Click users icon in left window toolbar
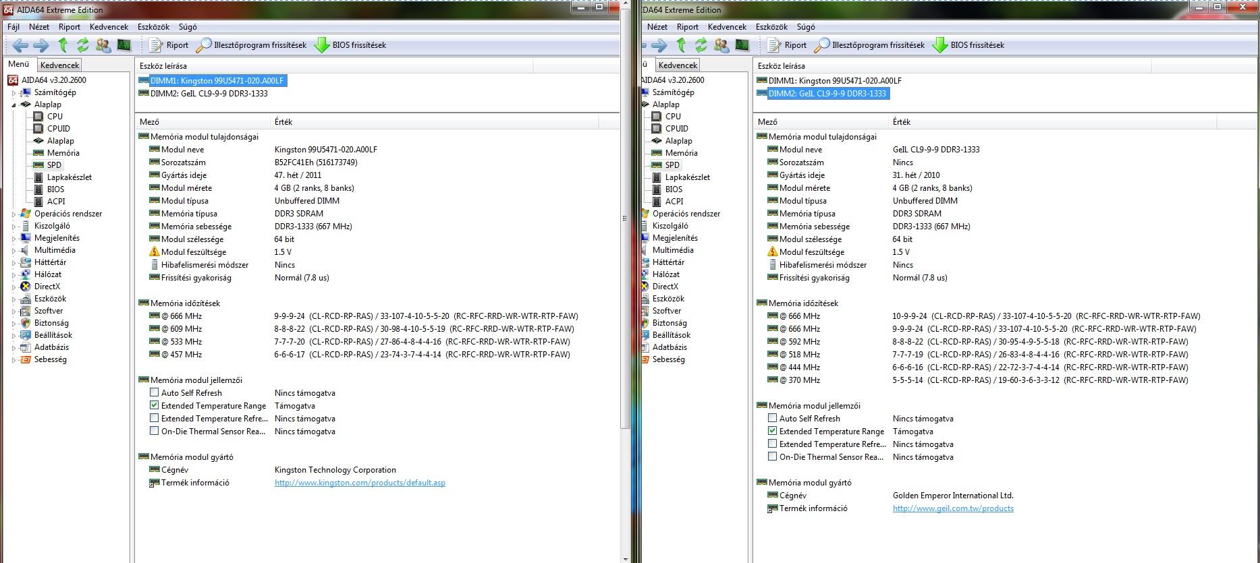This screenshot has height=563, width=1260. click(x=103, y=45)
